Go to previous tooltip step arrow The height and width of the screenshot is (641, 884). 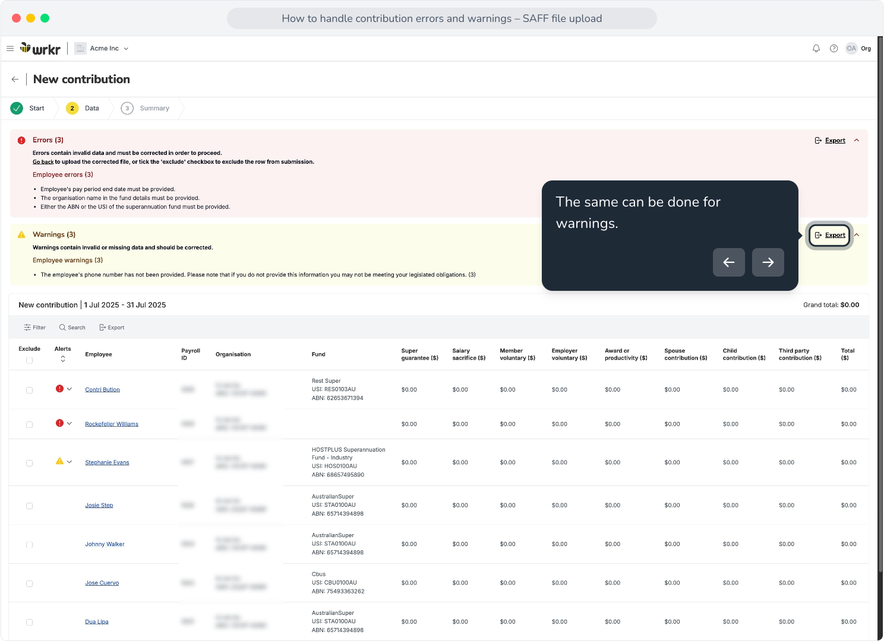pos(729,262)
